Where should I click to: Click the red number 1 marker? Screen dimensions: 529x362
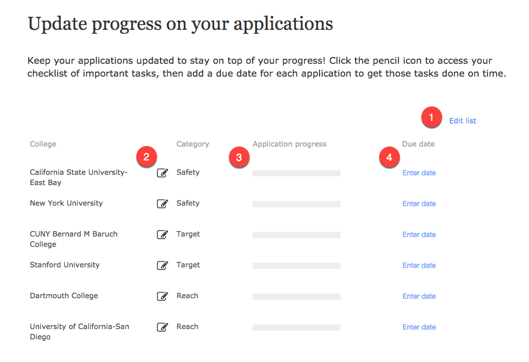click(431, 117)
